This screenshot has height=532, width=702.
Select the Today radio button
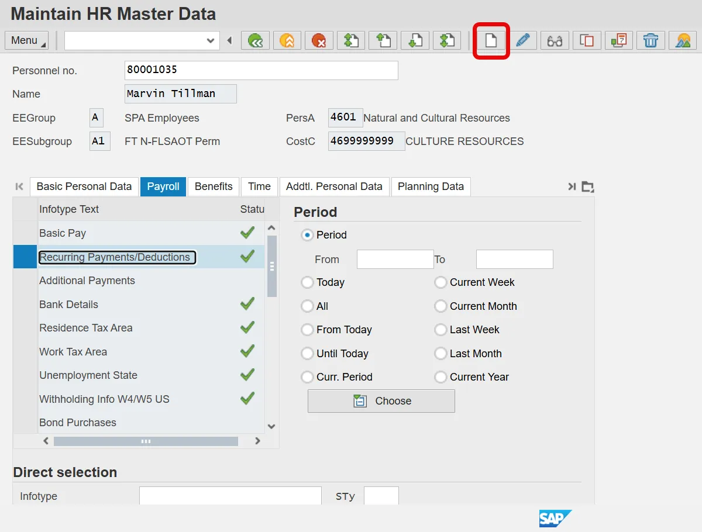tap(307, 282)
